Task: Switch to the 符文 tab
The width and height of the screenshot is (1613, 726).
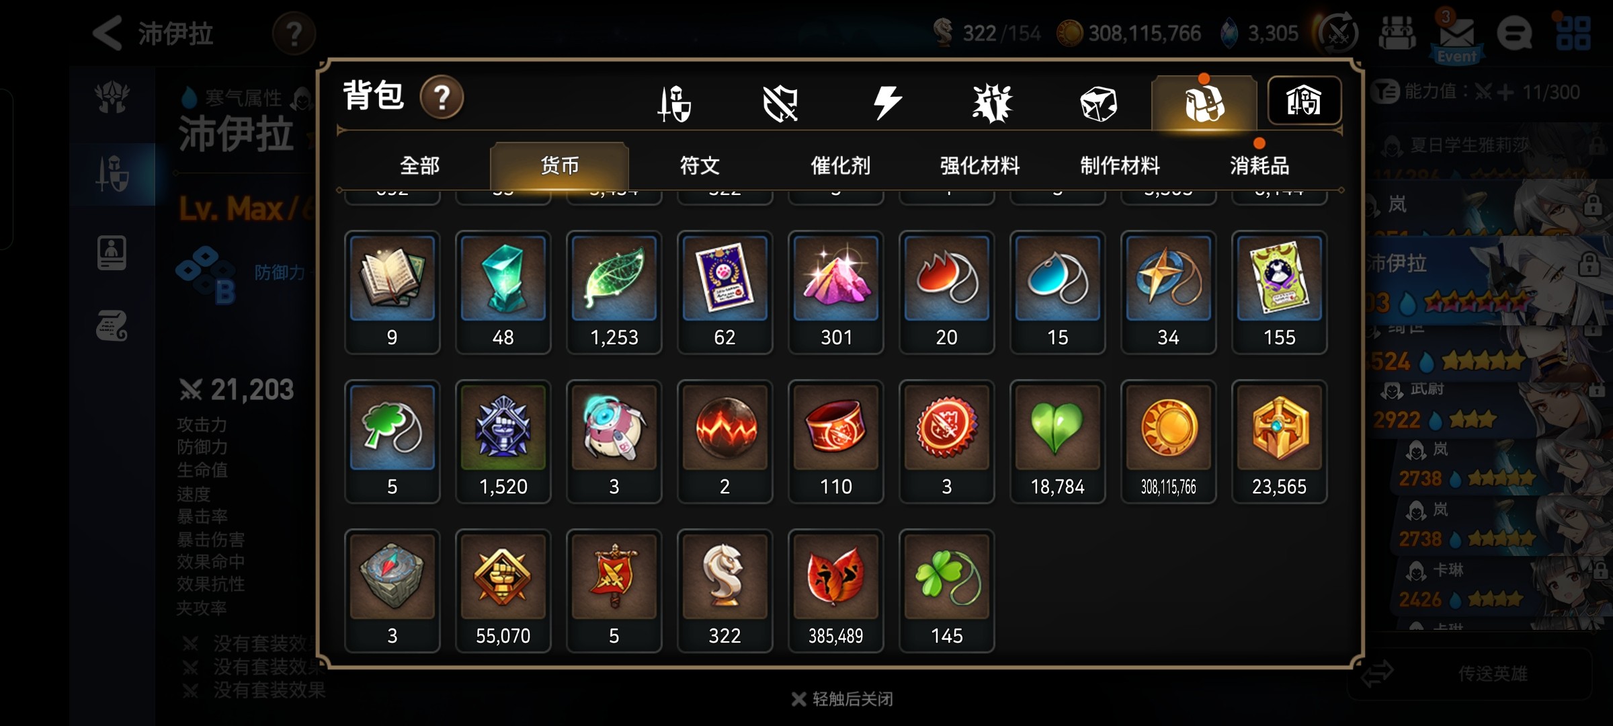Action: pos(700,165)
